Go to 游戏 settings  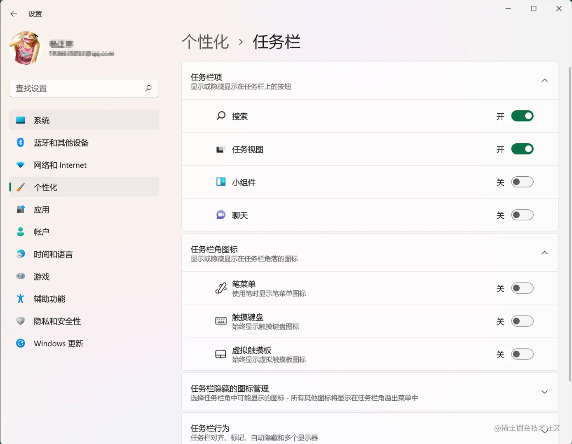(x=84, y=276)
